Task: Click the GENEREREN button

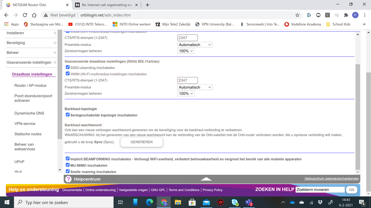Action: click(141, 142)
